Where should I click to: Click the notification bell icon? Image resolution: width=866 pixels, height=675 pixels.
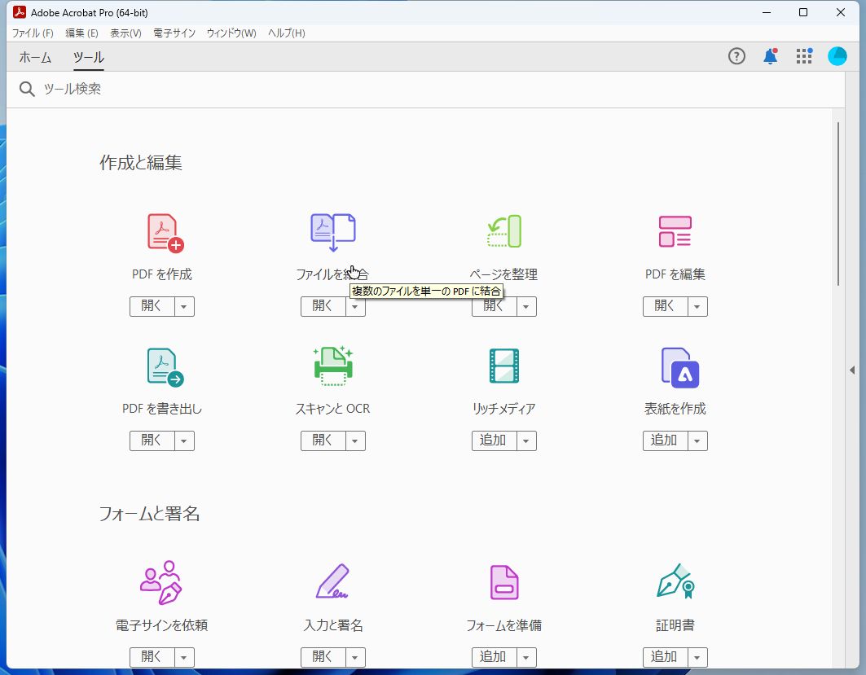click(770, 56)
